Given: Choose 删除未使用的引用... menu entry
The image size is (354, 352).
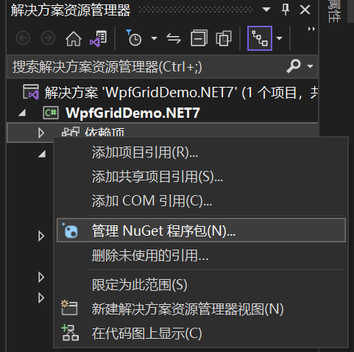Looking at the screenshot, I should pyautogui.click(x=201, y=256).
